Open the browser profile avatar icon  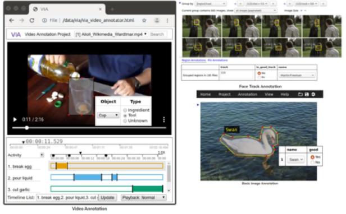point(157,21)
